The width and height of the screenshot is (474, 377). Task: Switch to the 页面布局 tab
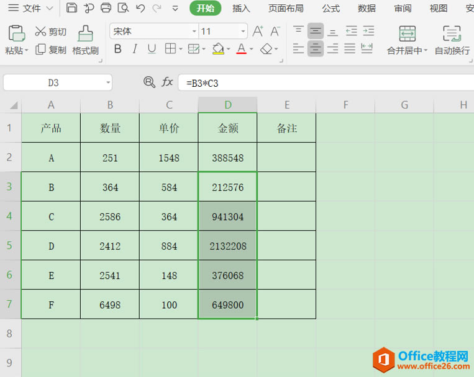coord(286,8)
